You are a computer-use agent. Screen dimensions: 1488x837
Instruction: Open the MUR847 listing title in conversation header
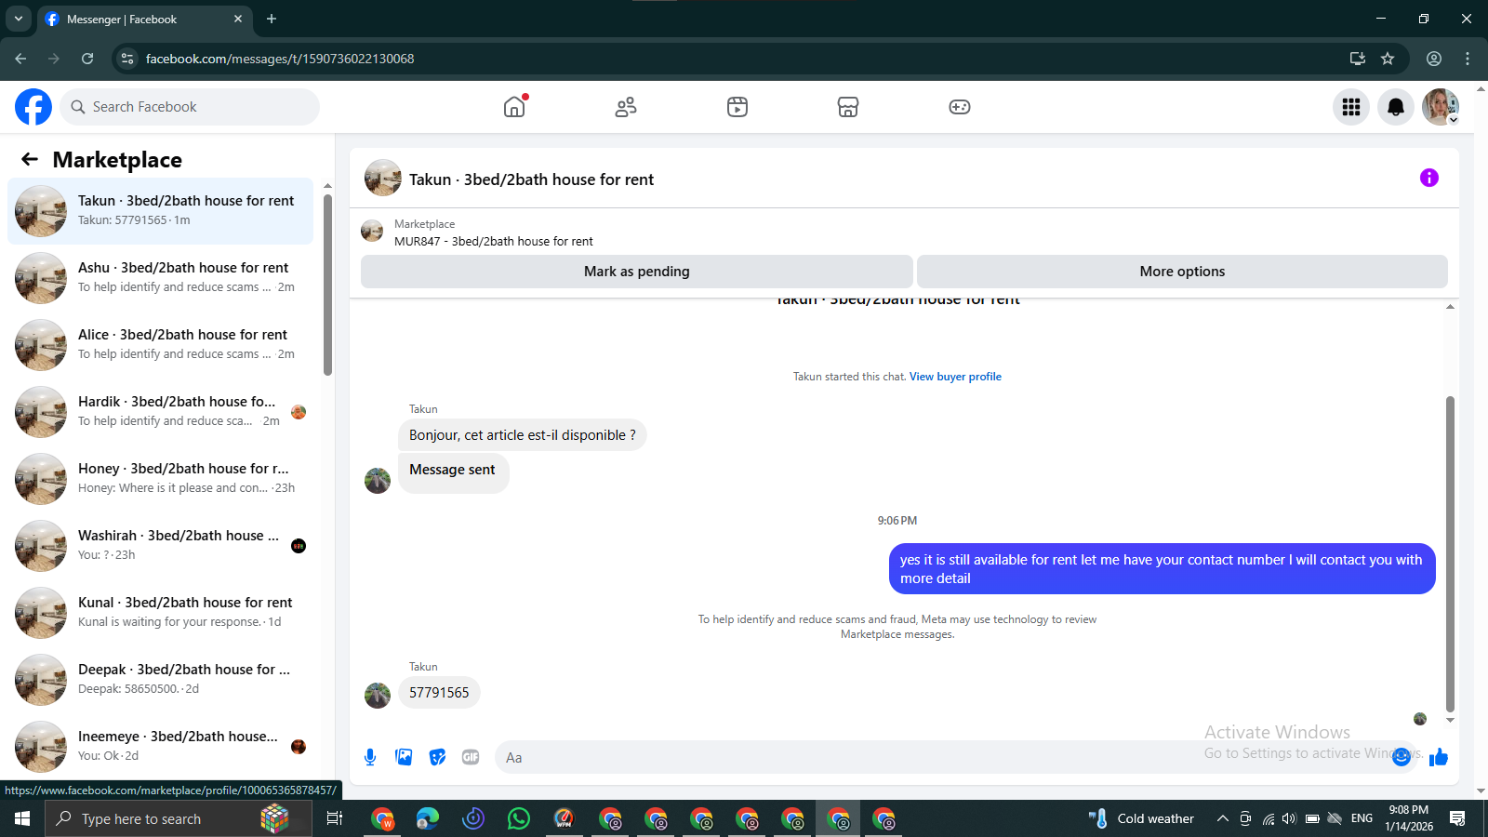pyautogui.click(x=494, y=241)
